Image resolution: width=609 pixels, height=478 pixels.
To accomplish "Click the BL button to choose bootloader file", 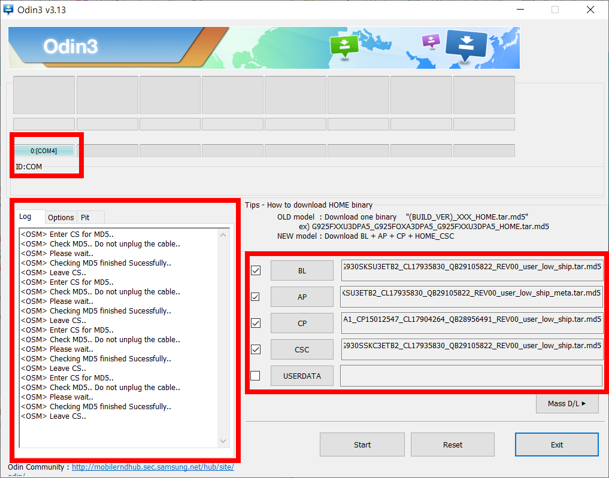I will coord(302,270).
